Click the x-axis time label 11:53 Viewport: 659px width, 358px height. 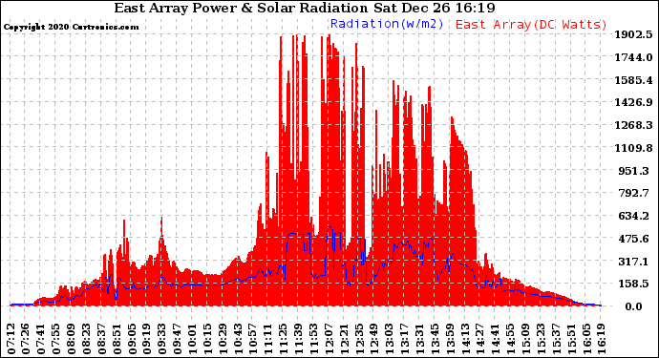pyautogui.click(x=313, y=339)
